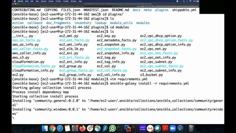
Task: Open the Apple menu
Action: click(15, 1)
